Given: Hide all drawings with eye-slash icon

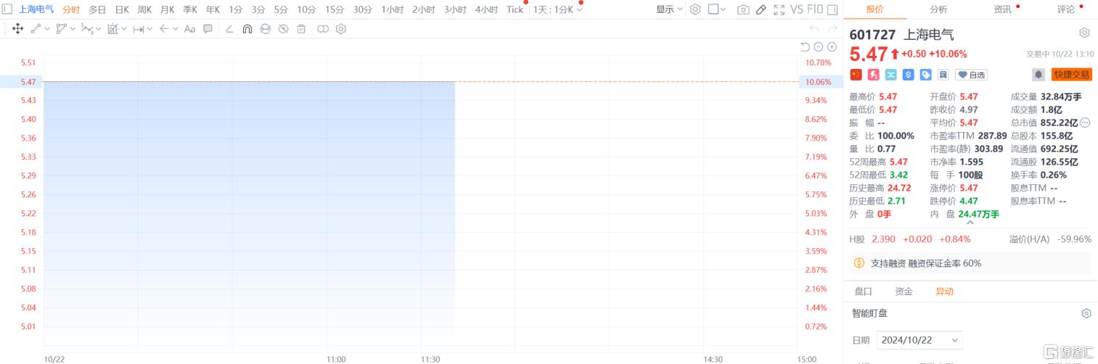Looking at the screenshot, I should pos(283,29).
